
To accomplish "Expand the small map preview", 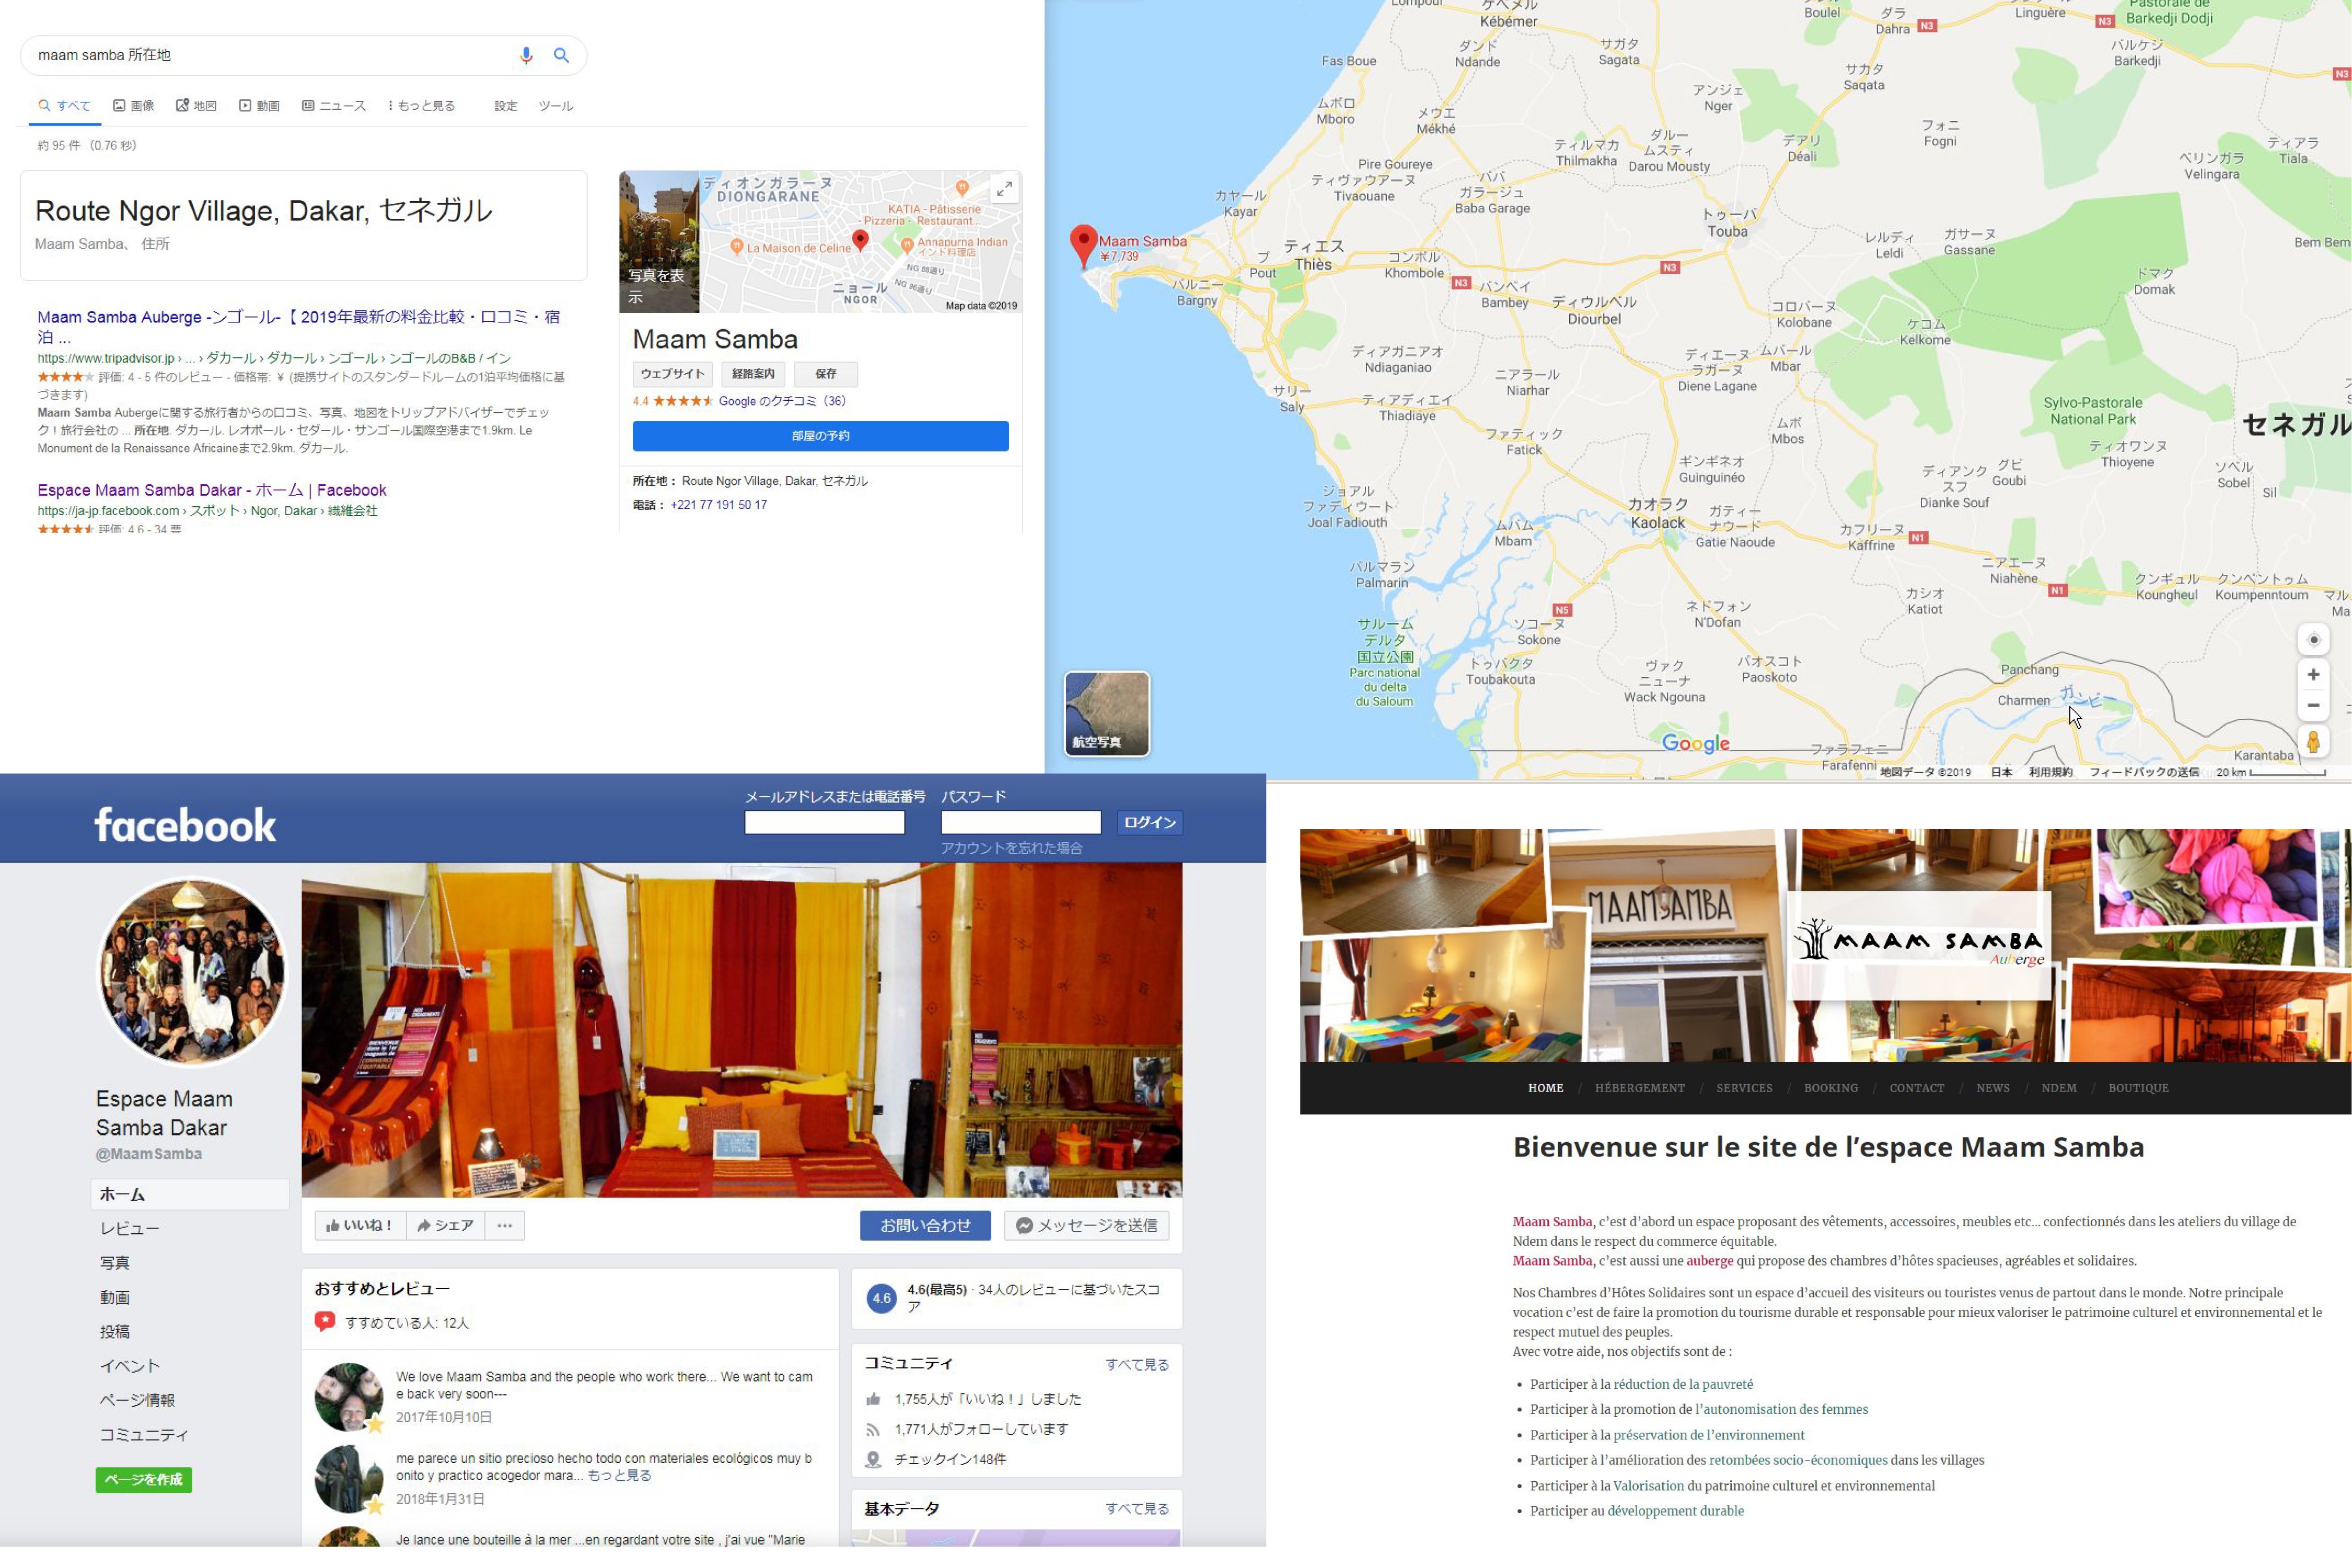I will (x=1004, y=188).
